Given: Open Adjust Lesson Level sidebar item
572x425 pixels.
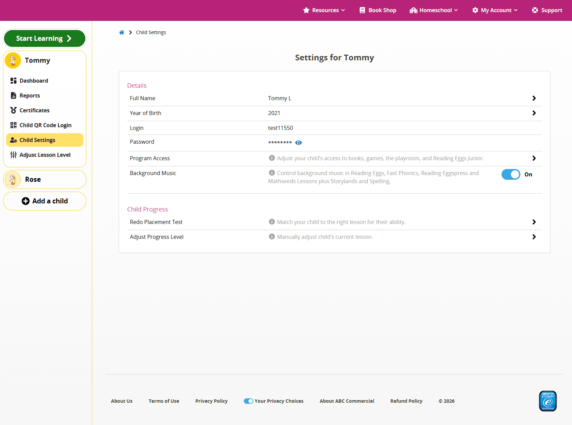Looking at the screenshot, I should click(x=45, y=155).
